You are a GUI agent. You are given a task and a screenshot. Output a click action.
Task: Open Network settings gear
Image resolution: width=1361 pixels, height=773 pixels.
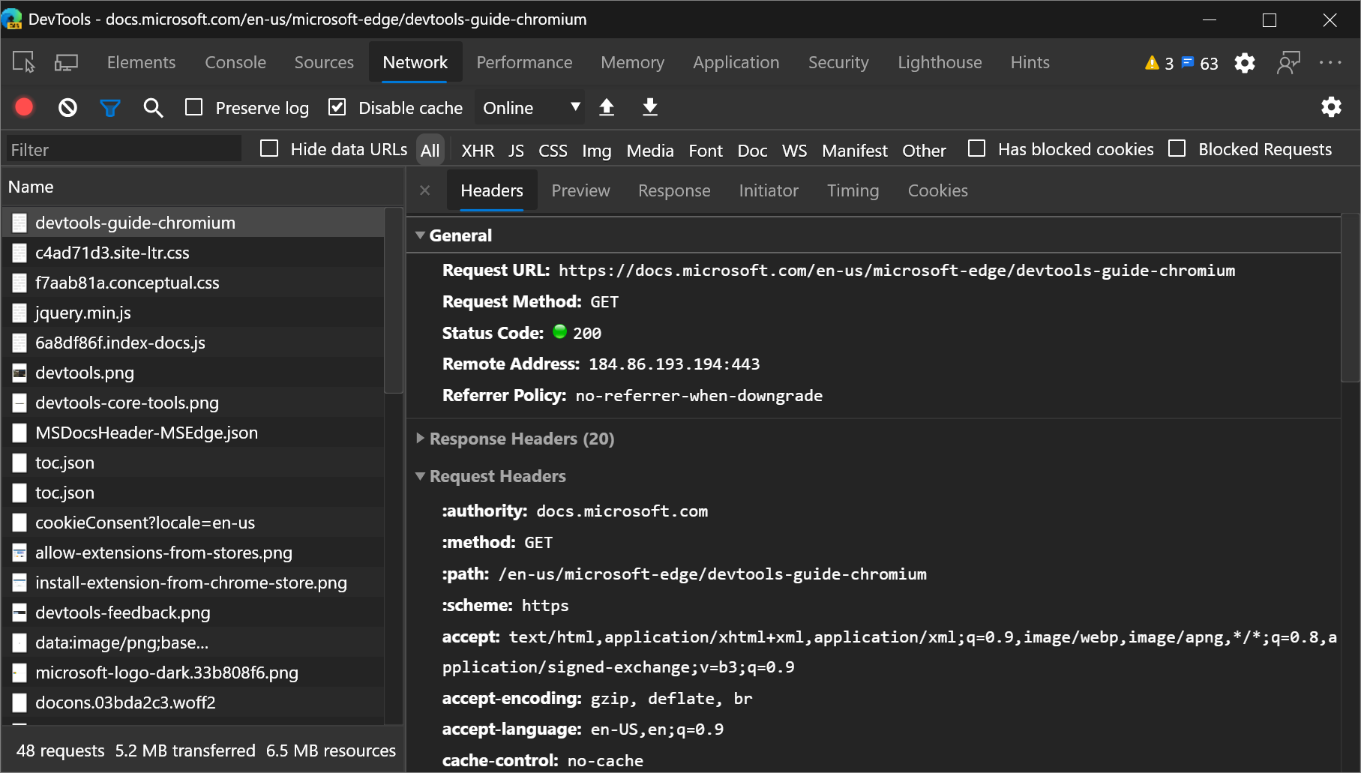pyautogui.click(x=1331, y=107)
